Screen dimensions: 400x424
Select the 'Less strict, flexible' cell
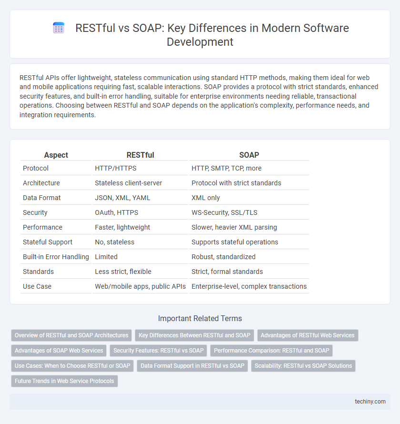tap(140, 272)
